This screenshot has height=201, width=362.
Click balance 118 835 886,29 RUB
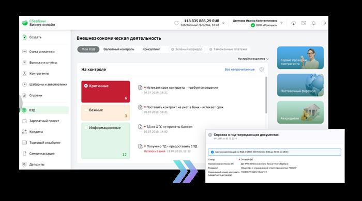(x=202, y=21)
